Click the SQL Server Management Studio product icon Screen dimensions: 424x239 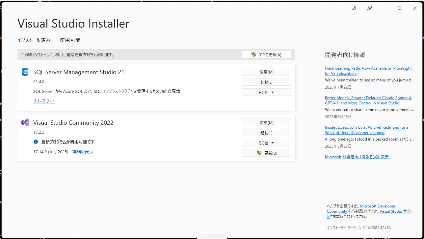coord(25,72)
